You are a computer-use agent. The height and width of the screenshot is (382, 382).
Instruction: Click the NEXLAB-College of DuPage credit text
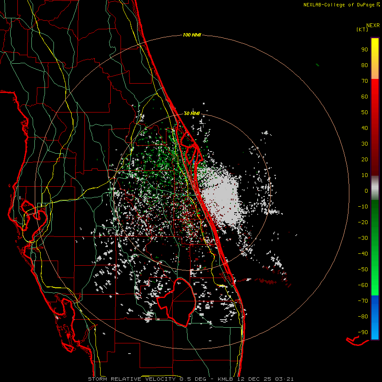pos(341,5)
